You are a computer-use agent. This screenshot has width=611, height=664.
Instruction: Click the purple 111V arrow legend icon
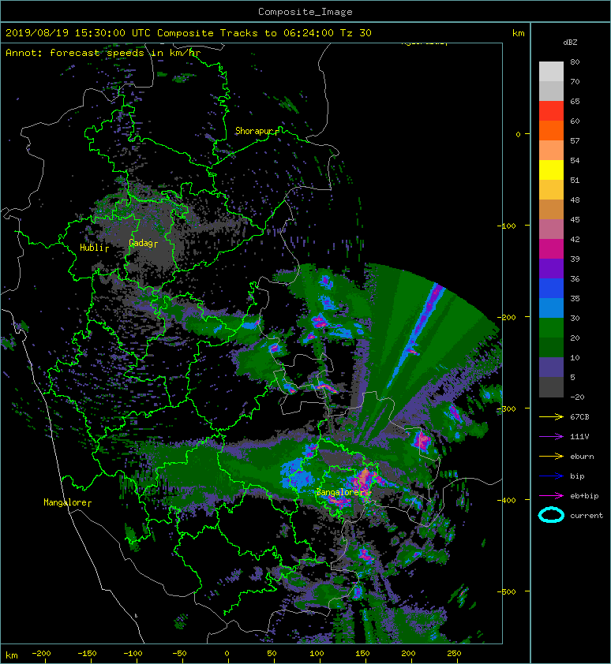551,437
